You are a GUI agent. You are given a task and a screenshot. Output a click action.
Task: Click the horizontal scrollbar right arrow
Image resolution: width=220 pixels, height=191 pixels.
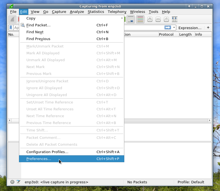pos(210,120)
